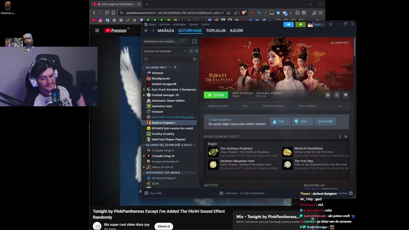Go forward using Steam's forward arrow

(x=153, y=31)
